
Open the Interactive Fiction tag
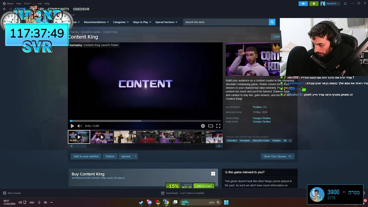(x=261, y=141)
